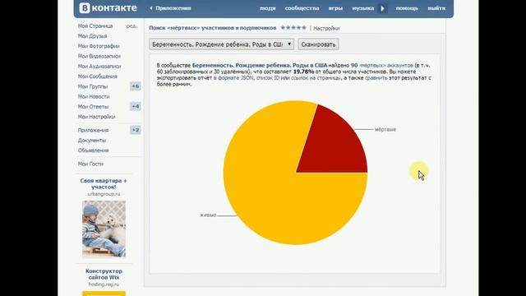The image size is (526, 296).
Task: Click ред. next to Моя Страница
Action: tap(131, 25)
